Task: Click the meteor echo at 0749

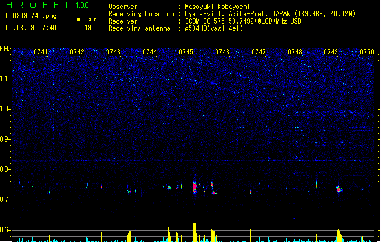Action: (x=339, y=189)
